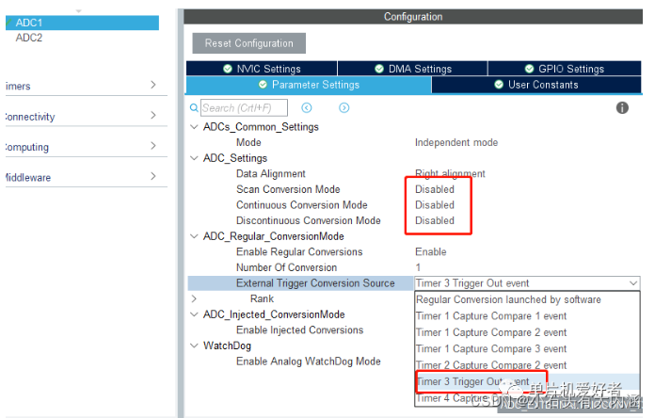The height and width of the screenshot is (418, 655).
Task: Click the Reset Configuration button
Action: (249, 43)
